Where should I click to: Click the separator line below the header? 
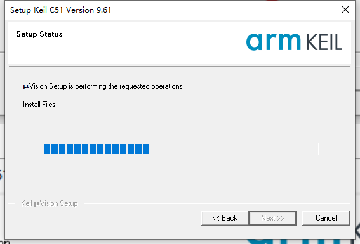click(x=180, y=67)
